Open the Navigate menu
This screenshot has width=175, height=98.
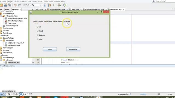point(10,1)
